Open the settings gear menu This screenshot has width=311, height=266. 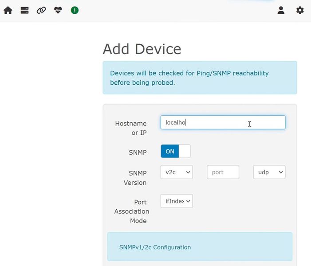click(300, 10)
